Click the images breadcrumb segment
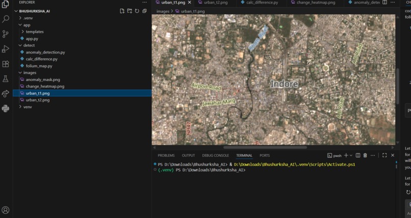This screenshot has height=218, width=411. tap(163, 11)
